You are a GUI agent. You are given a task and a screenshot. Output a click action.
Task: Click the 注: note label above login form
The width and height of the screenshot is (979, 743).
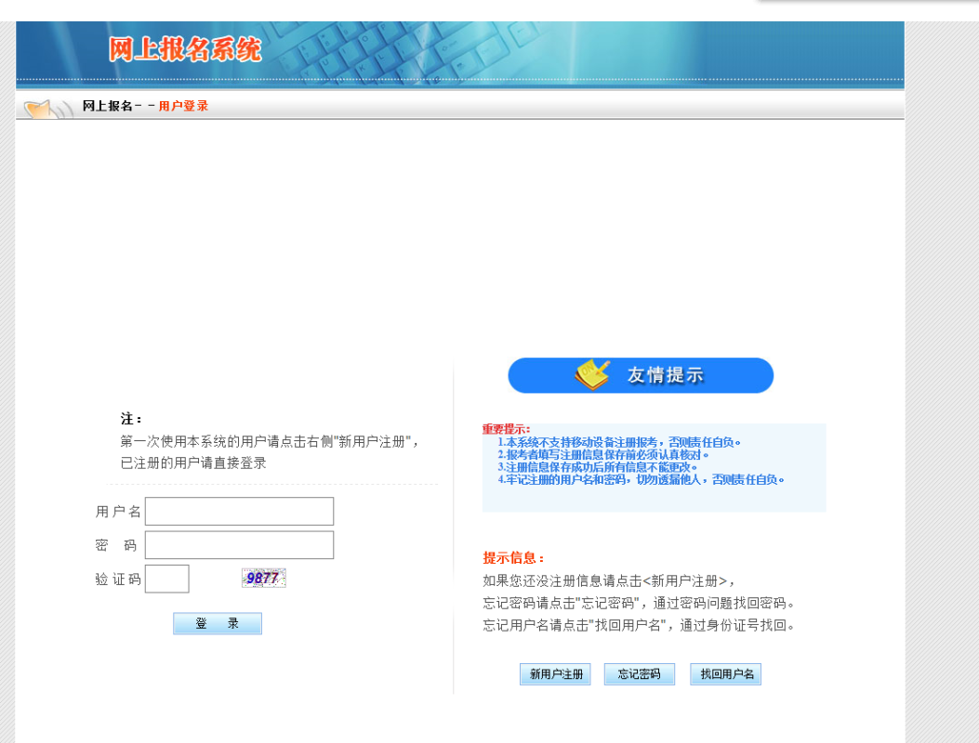point(131,419)
